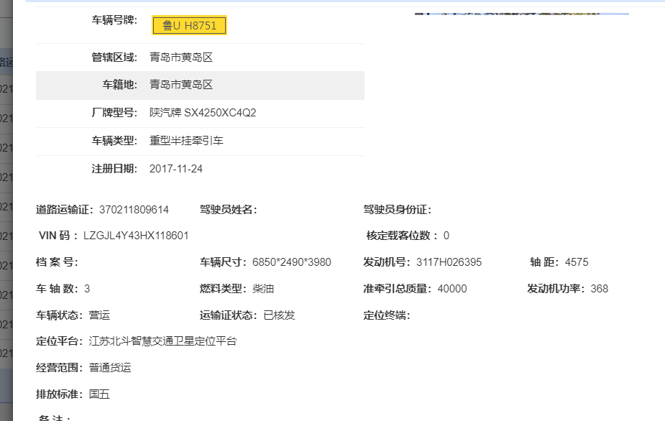Click the 驾驶员姓名 label
This screenshot has height=421, width=665.
228,210
